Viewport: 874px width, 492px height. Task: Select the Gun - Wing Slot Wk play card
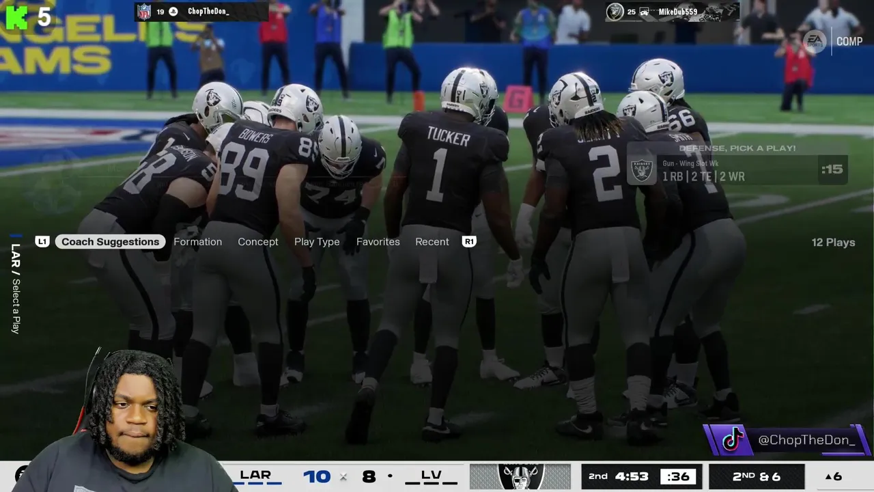[x=737, y=170]
